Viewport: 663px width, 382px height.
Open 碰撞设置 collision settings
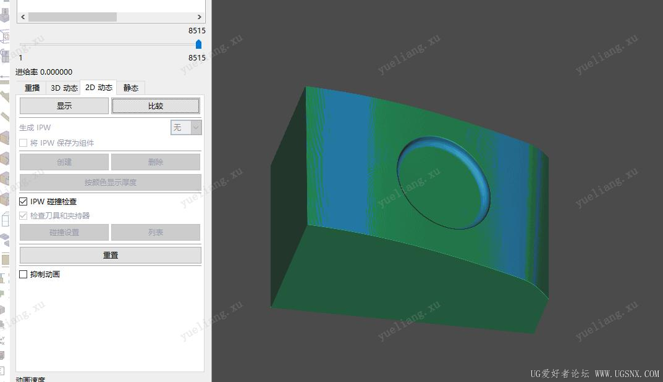pyautogui.click(x=64, y=233)
